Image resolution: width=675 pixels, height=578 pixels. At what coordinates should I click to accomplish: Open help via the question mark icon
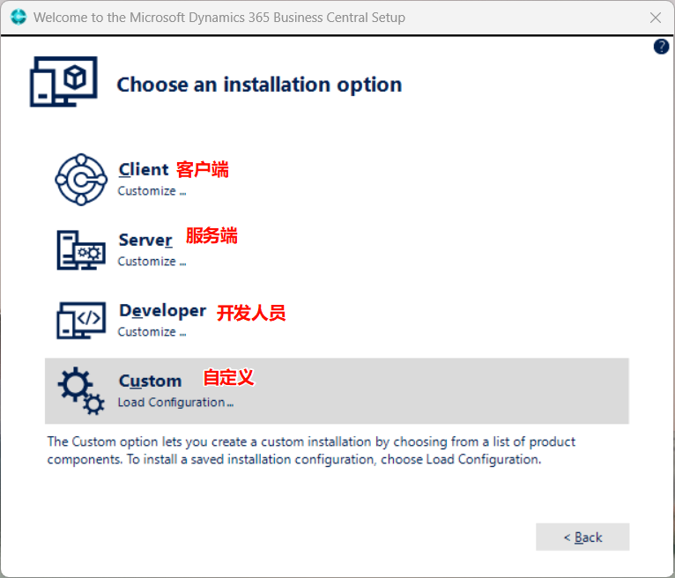[661, 47]
